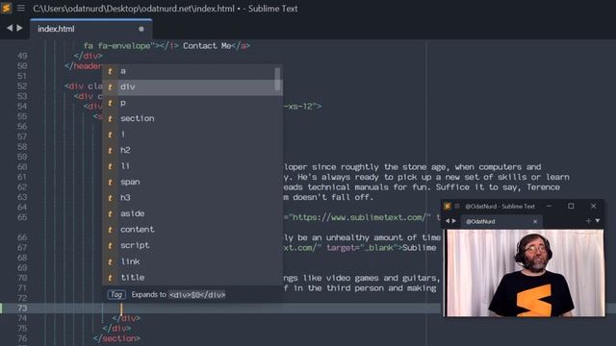
Task: Click line number 73 in the gutter
Action: [x=22, y=309]
